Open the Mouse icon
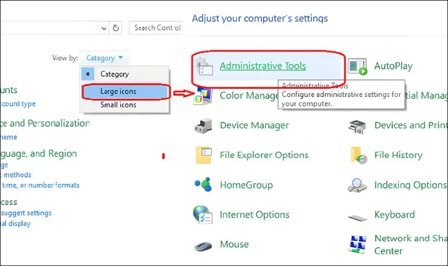This screenshot has height=266, width=448. (204, 245)
